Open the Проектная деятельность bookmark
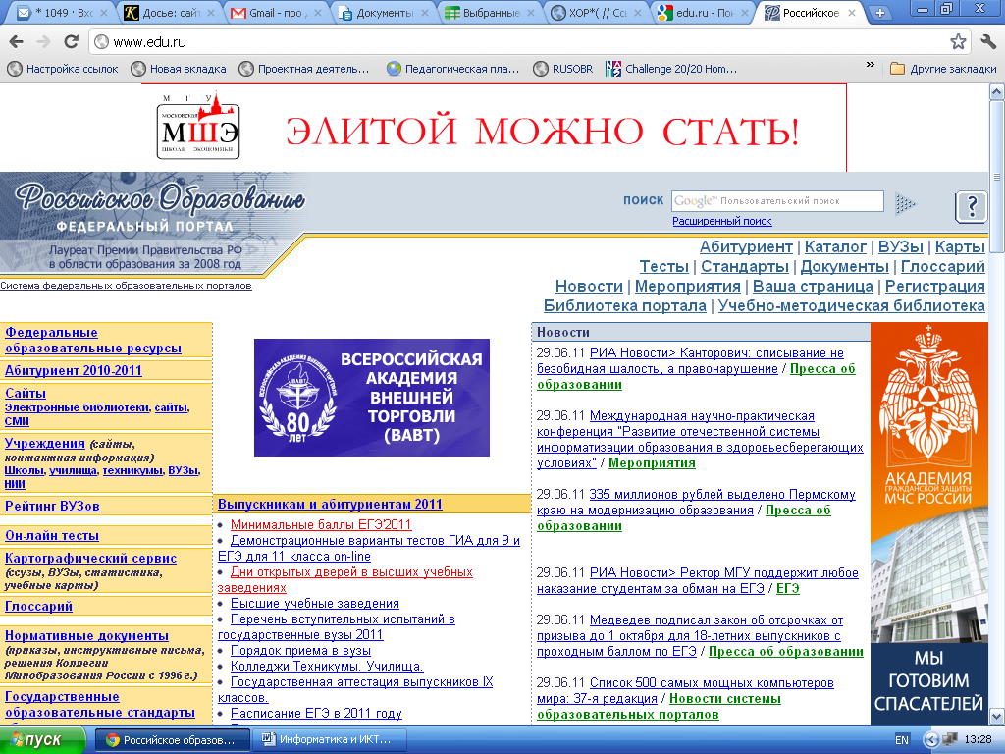The image size is (1005, 754). 304,69
